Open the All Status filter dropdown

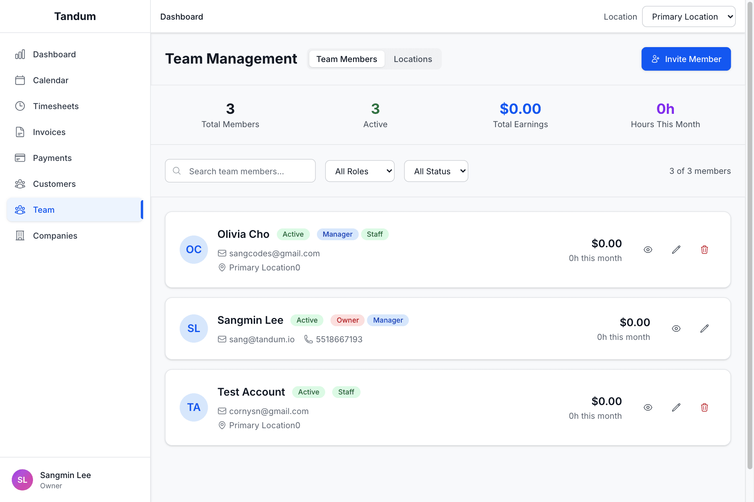click(436, 171)
